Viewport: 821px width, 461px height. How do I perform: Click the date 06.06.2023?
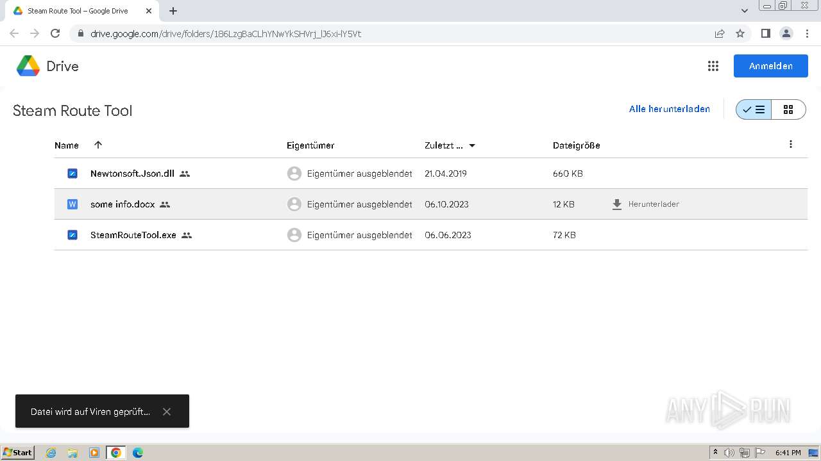click(x=448, y=235)
